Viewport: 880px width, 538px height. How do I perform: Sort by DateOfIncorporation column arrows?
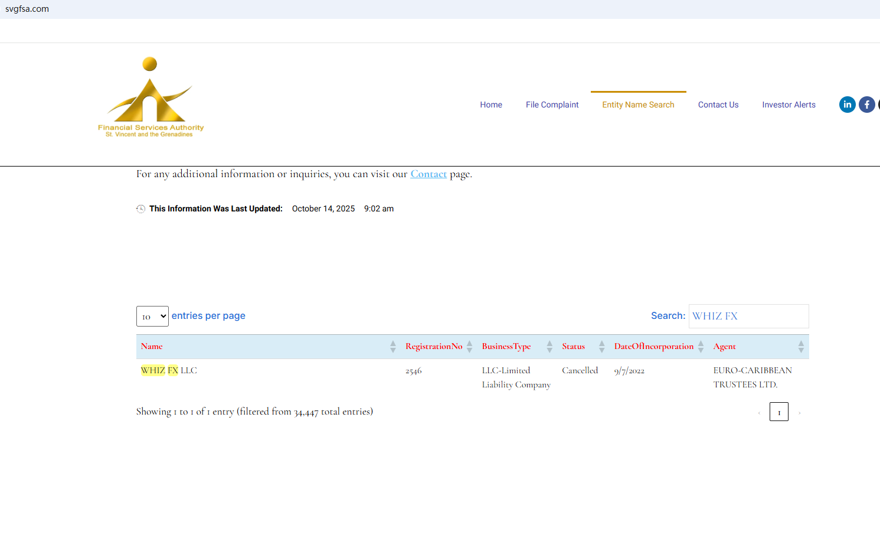[x=701, y=347]
